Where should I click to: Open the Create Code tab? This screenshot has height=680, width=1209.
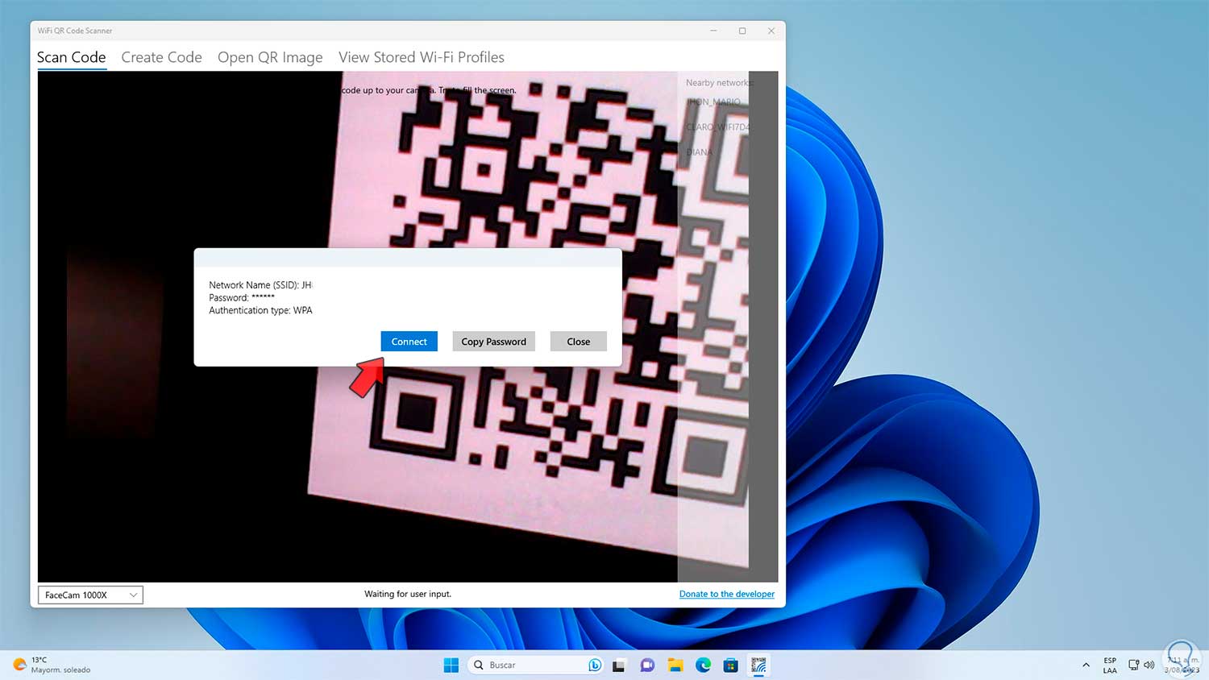click(161, 57)
